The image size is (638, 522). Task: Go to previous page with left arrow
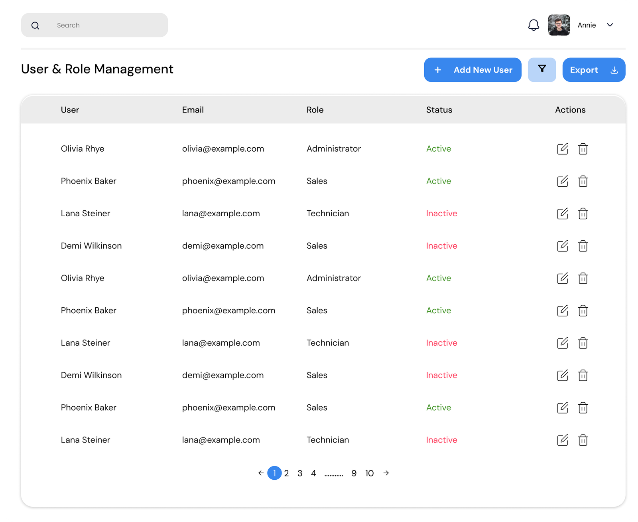click(x=261, y=473)
